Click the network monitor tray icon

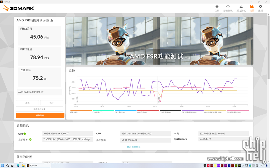[247, 166]
